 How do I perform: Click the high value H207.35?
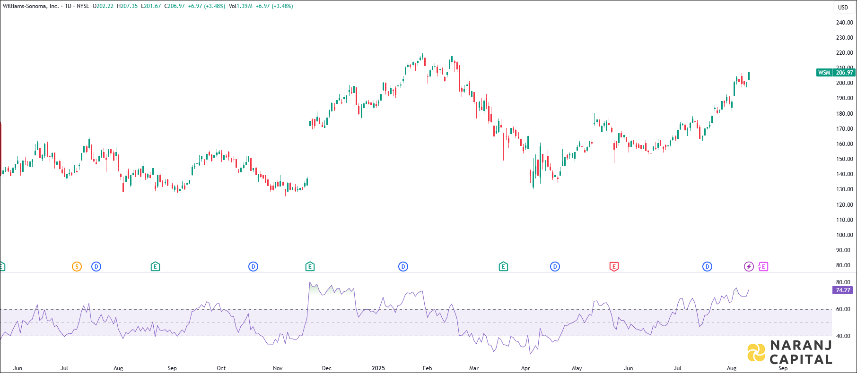[x=128, y=6]
